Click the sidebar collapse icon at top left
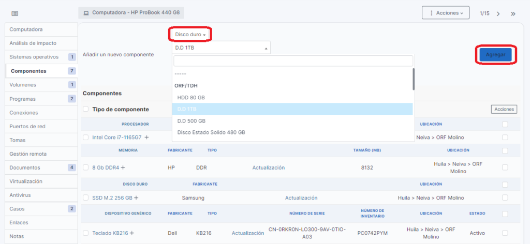This screenshot has height=244, width=530. pyautogui.click(x=14, y=13)
